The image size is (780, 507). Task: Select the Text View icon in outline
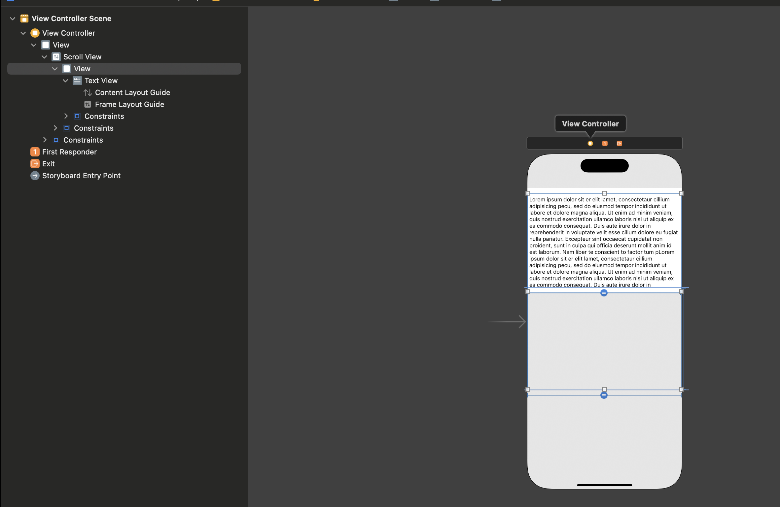[77, 81]
